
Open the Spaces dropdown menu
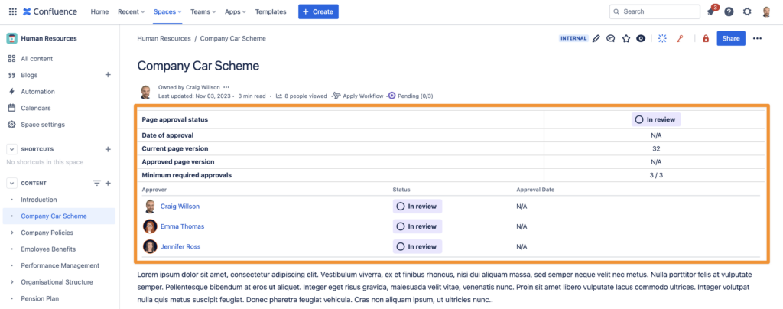pyautogui.click(x=167, y=11)
